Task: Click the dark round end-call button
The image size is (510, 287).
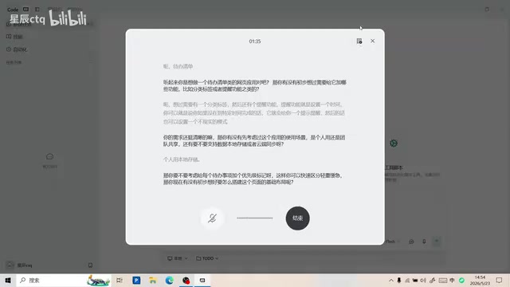Action: click(x=297, y=218)
